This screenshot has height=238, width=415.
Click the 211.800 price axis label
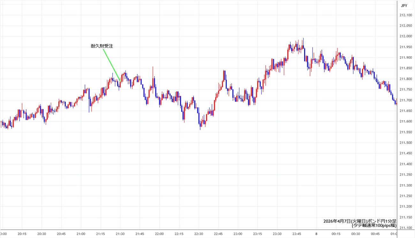[x=406, y=79]
